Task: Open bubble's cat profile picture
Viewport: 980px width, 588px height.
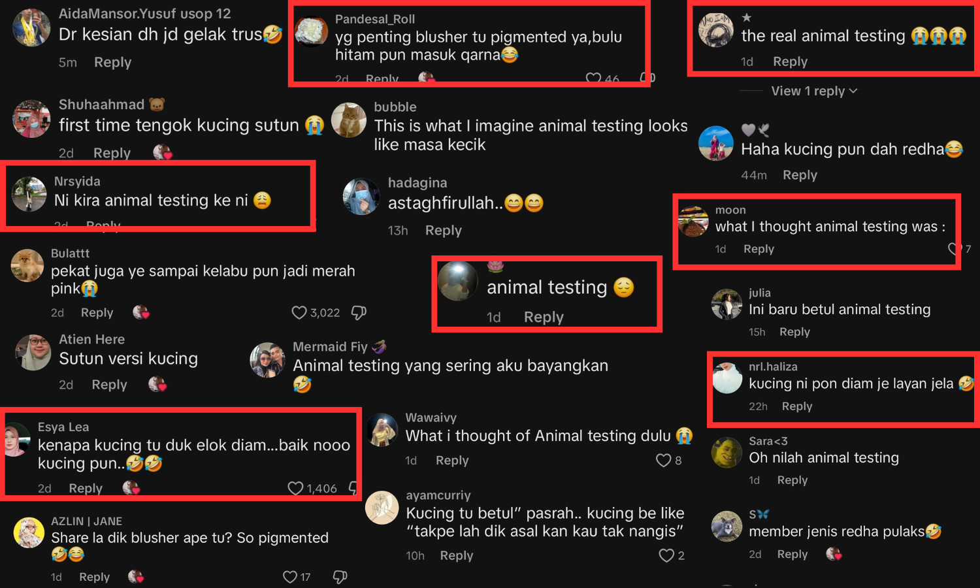Action: click(x=349, y=120)
